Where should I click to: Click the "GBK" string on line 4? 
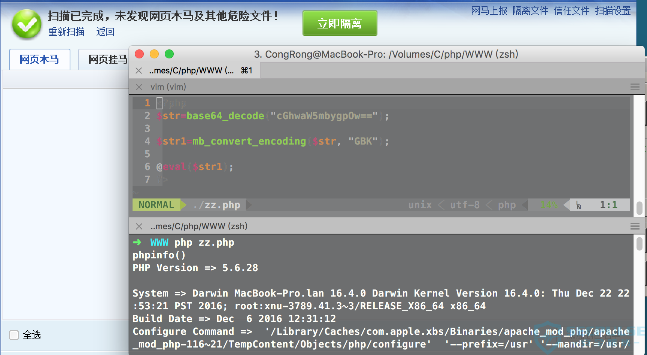tap(363, 141)
